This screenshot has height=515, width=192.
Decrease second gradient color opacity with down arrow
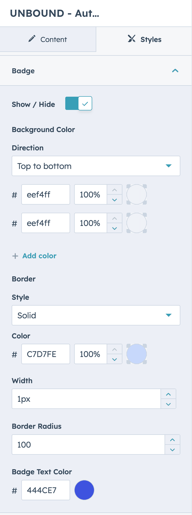click(115, 228)
